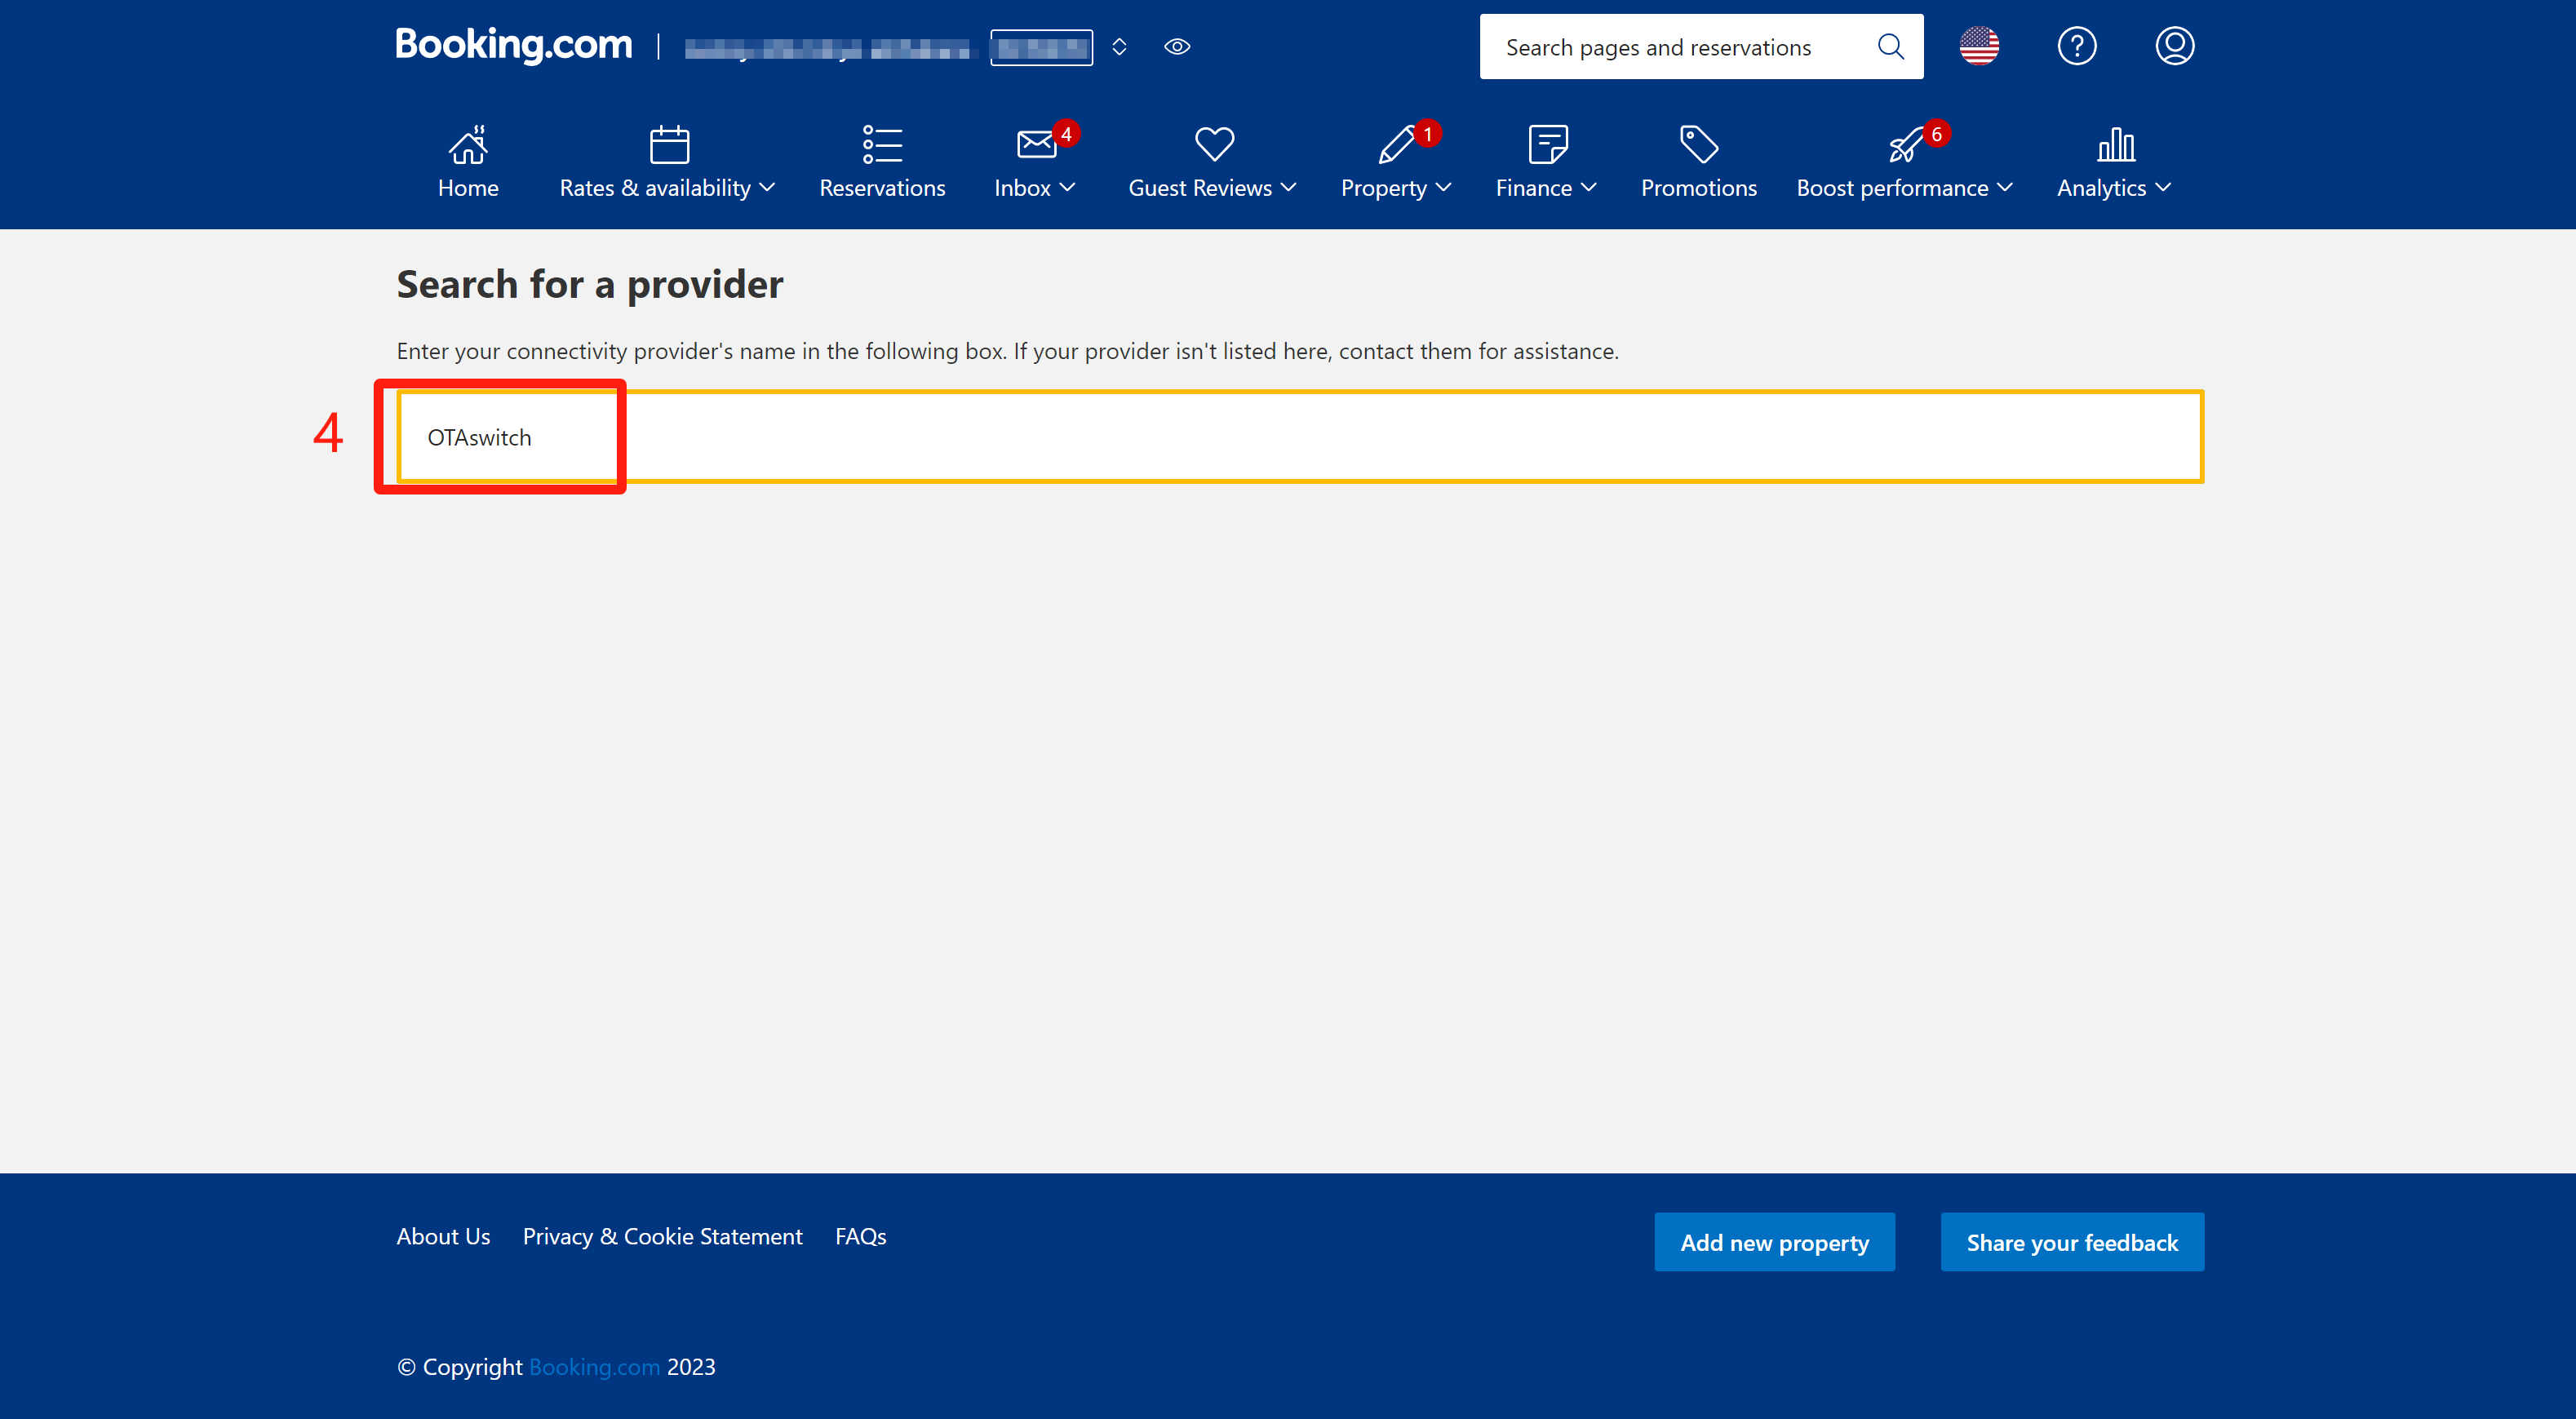Viewport: 2576px width, 1419px height.
Task: Click the Search for a provider heading
Action: click(589, 284)
